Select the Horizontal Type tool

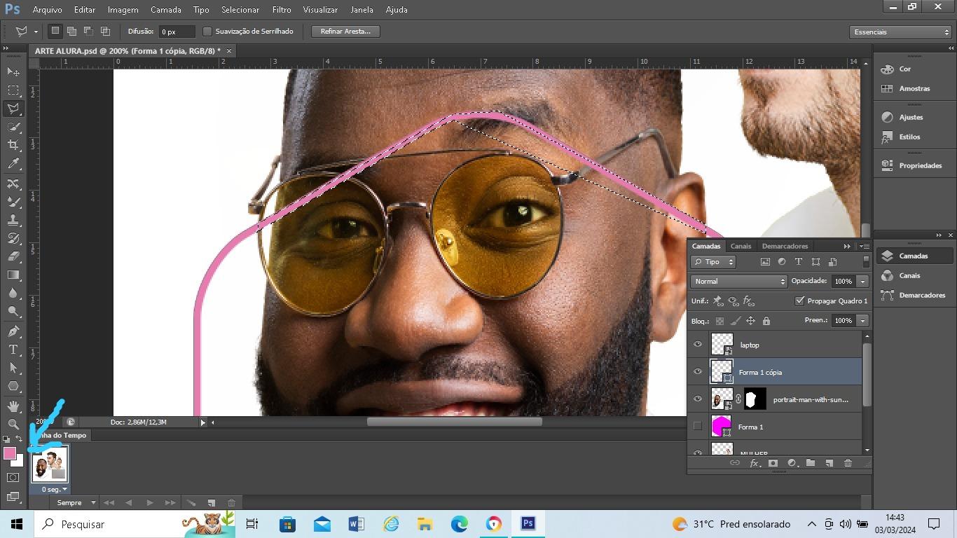13,350
